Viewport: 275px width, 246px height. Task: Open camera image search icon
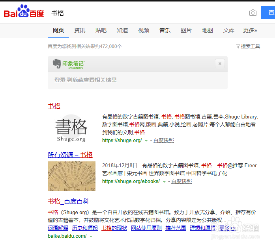pyautogui.click(x=253, y=13)
